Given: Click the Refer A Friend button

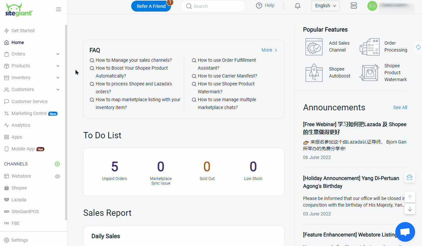Looking at the screenshot, I should [x=151, y=6].
